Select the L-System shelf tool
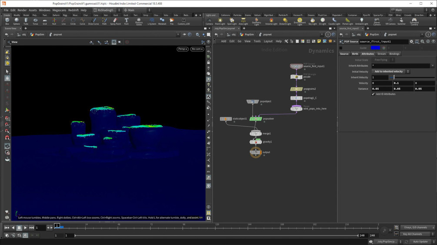This screenshot has width=437, height=245. 152,21
